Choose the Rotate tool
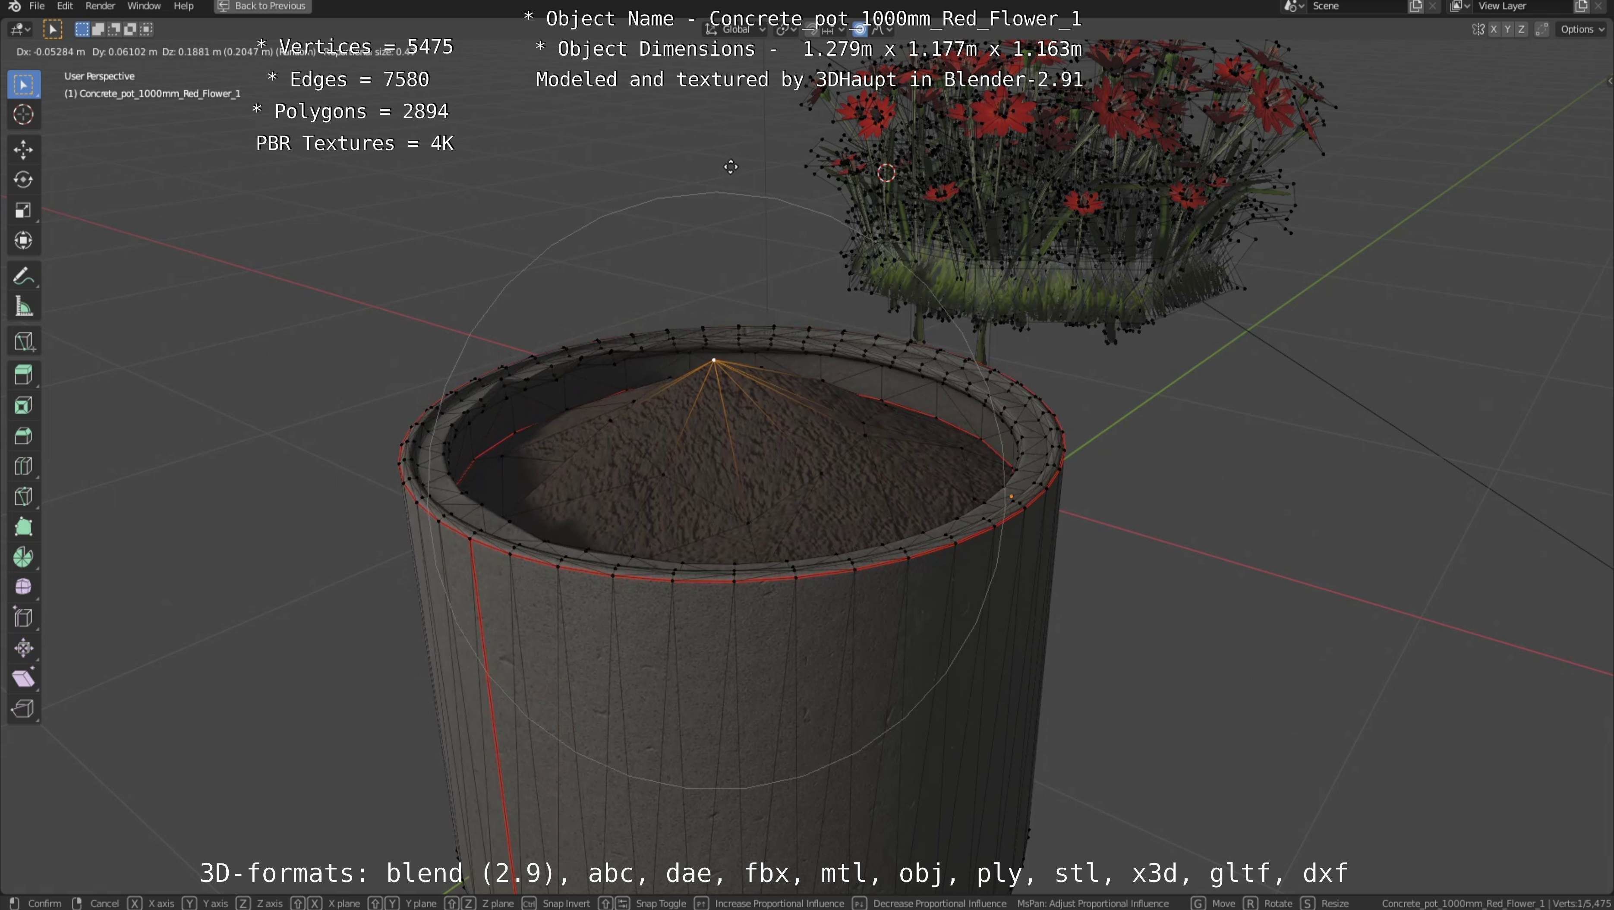The width and height of the screenshot is (1614, 910). point(24,180)
